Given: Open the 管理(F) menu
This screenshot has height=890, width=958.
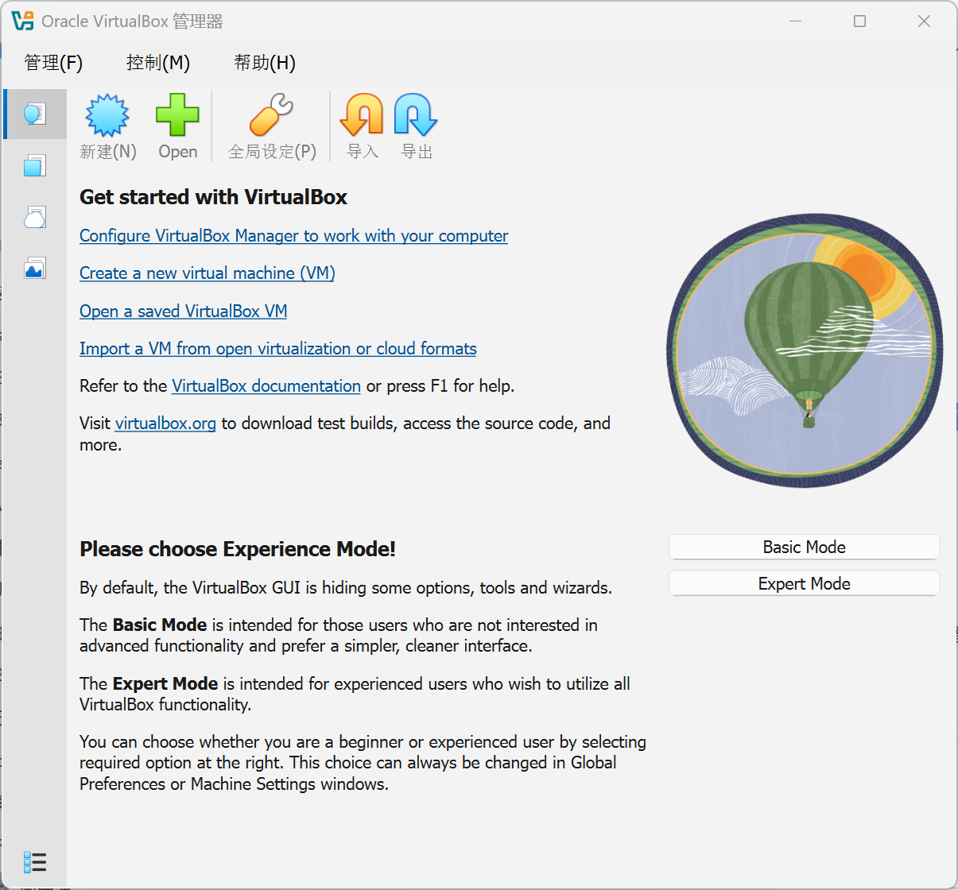Looking at the screenshot, I should (53, 63).
